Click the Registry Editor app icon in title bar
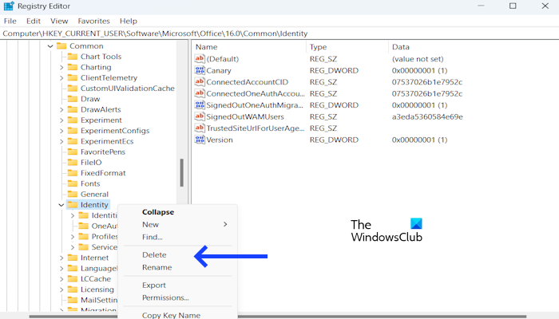 click(x=9, y=6)
